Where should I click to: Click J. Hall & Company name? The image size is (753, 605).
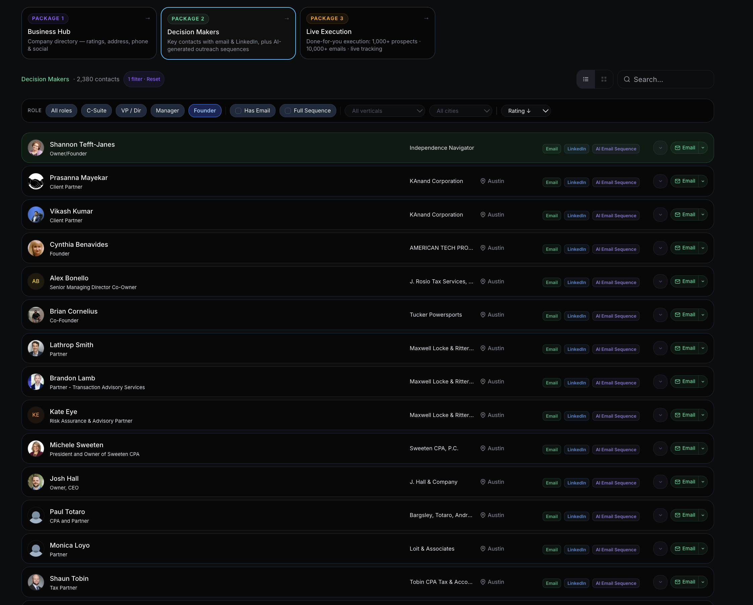point(434,482)
